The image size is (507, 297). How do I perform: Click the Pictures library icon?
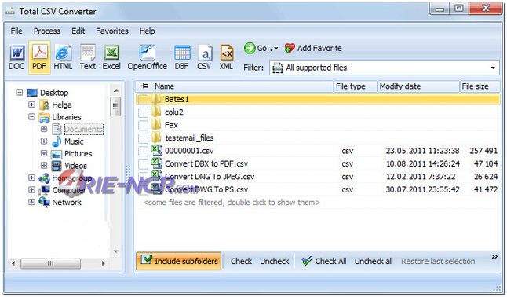(57, 154)
